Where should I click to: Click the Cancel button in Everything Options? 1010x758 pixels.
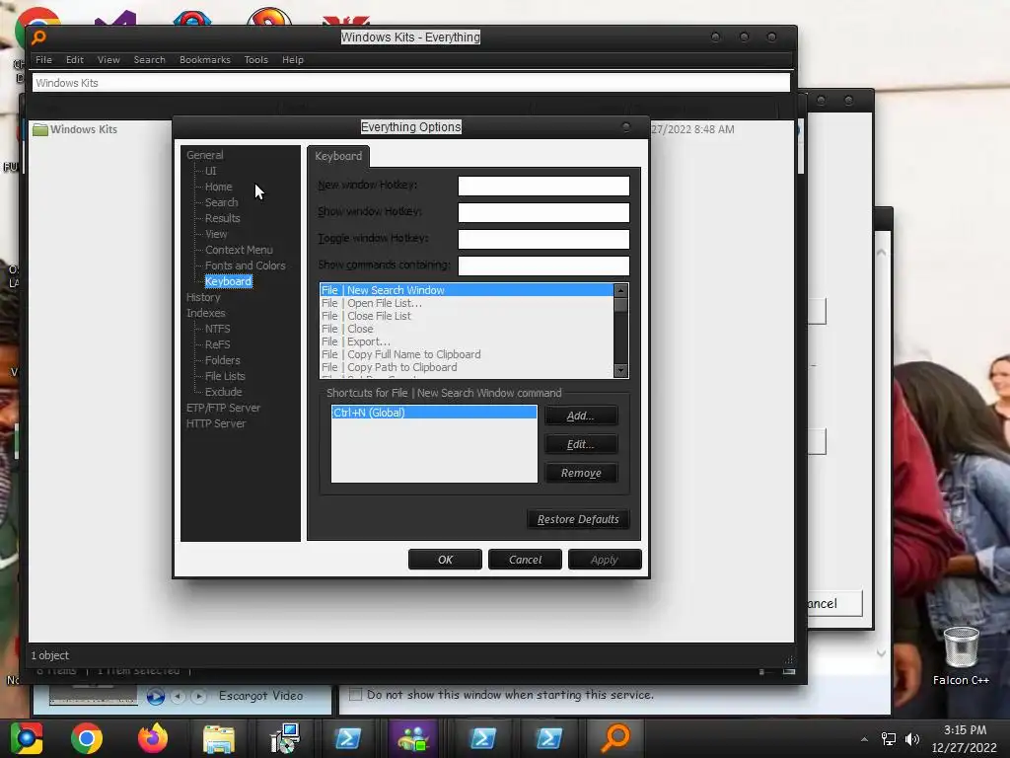tap(525, 560)
